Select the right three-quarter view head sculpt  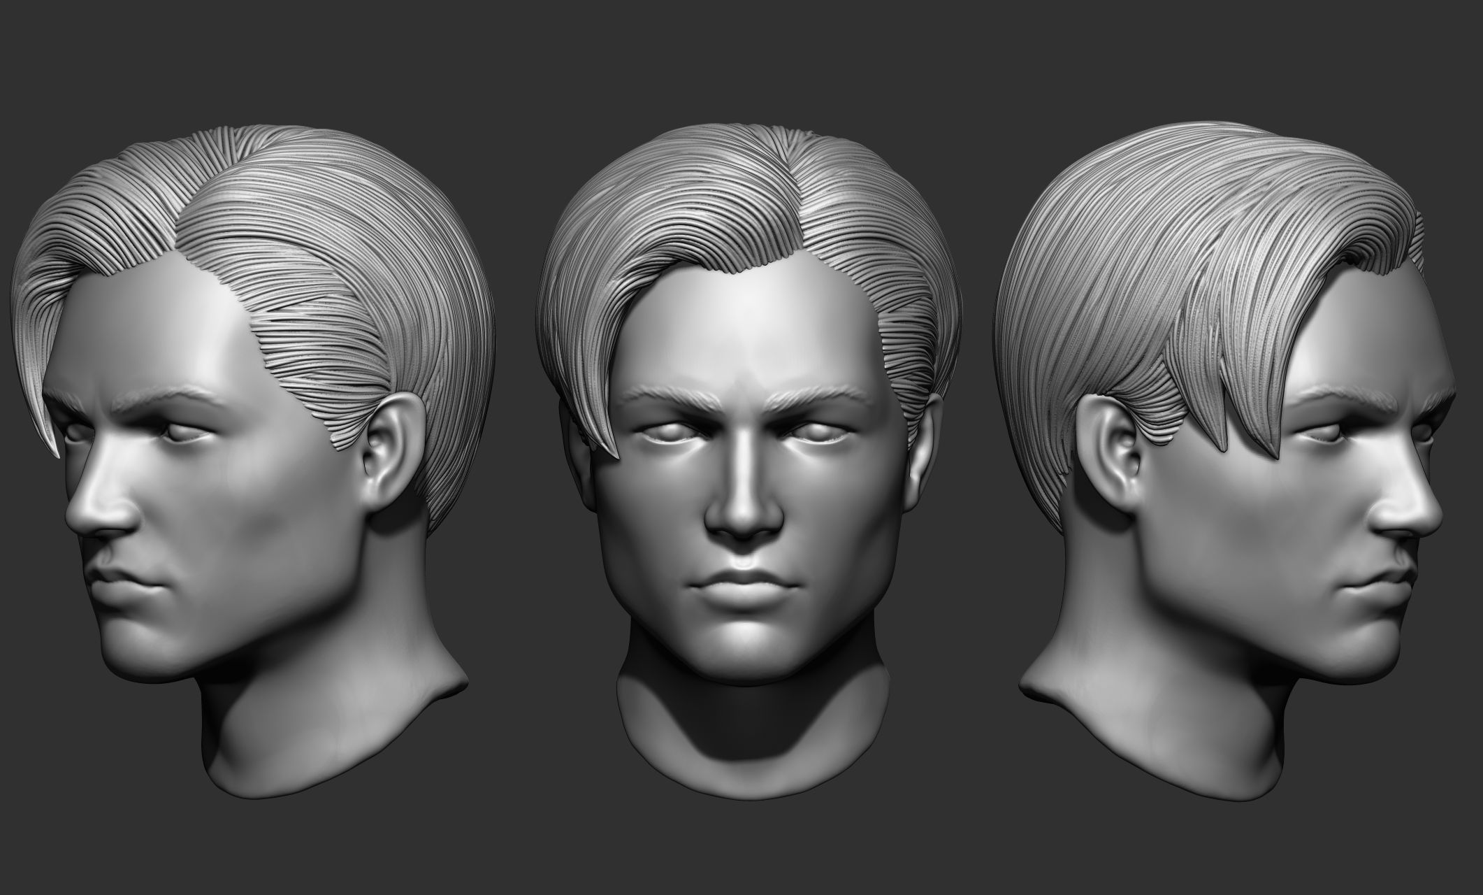click(x=1223, y=461)
